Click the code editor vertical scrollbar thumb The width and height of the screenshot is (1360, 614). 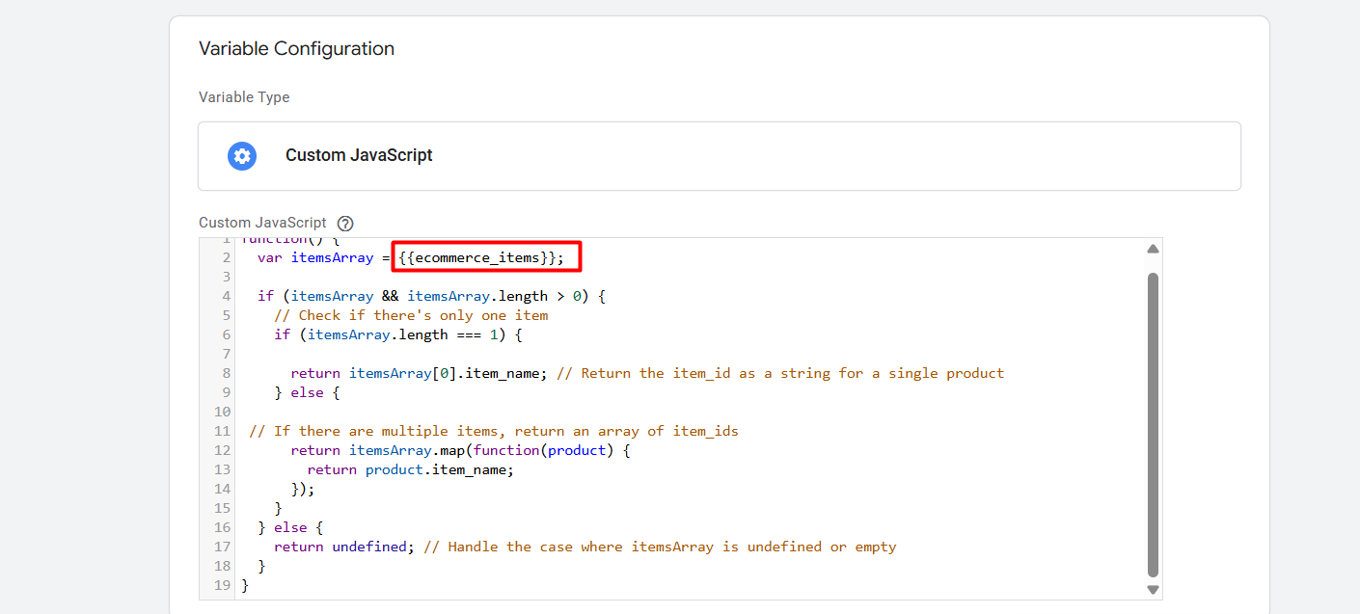1152,424
